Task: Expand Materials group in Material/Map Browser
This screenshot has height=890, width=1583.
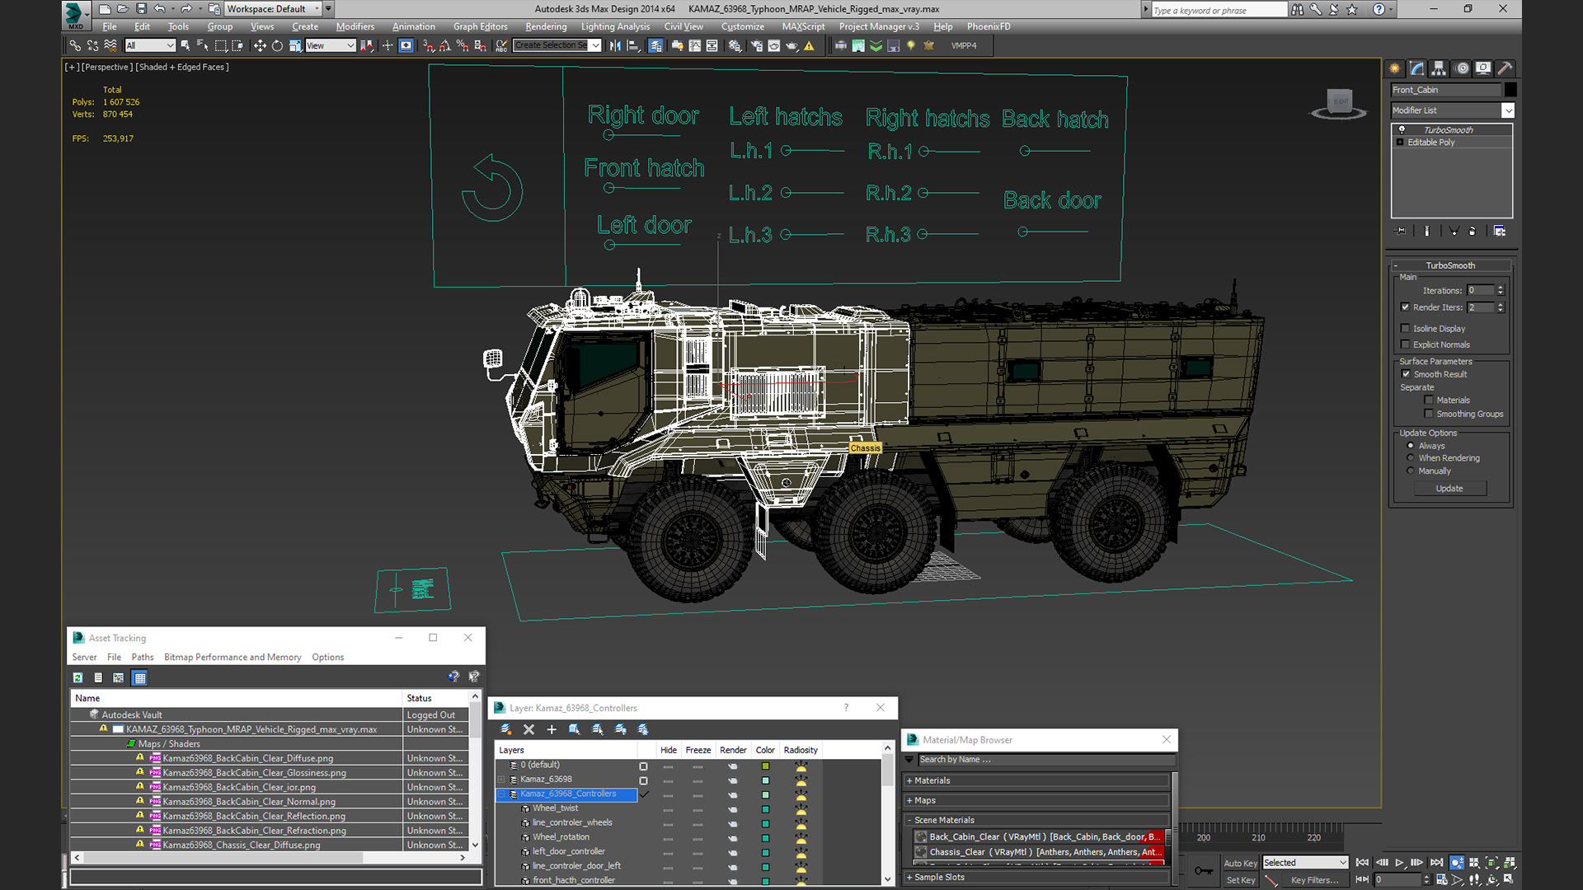Action: [x=909, y=780]
